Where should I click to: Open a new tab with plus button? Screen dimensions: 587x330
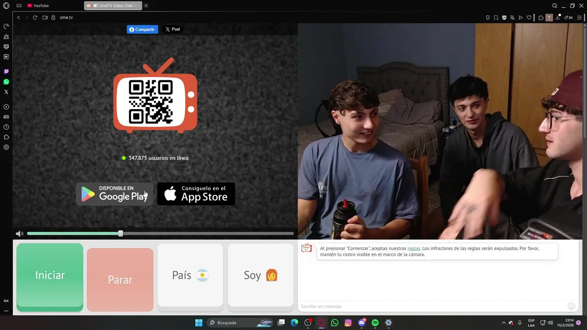[x=146, y=5]
